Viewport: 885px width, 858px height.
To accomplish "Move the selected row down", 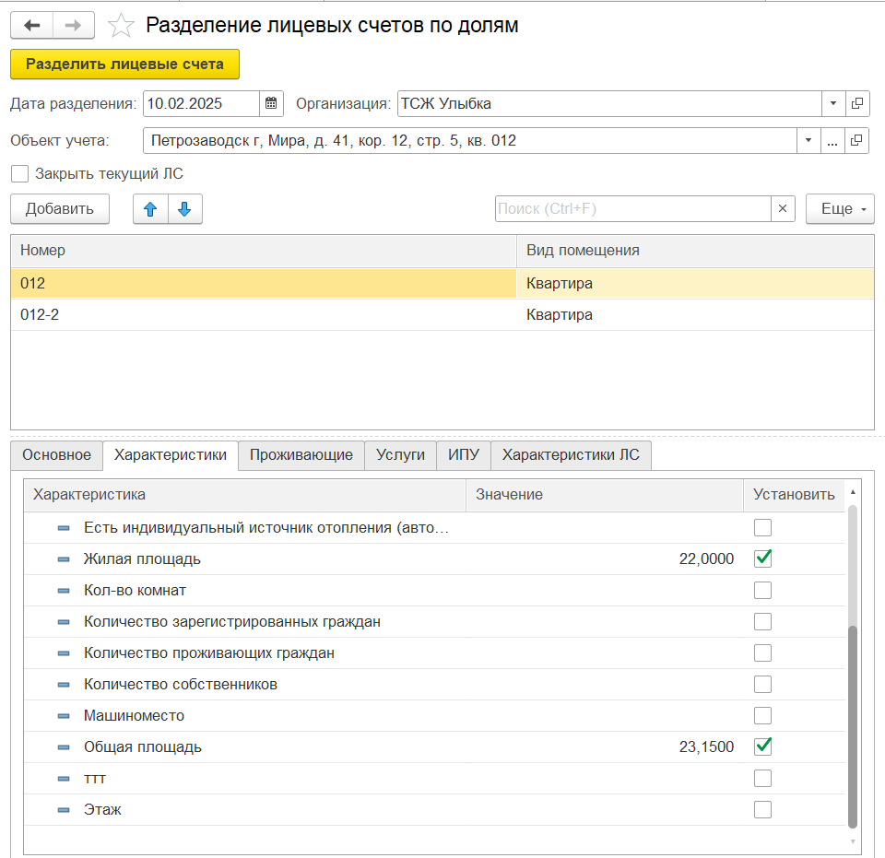I will click(184, 209).
